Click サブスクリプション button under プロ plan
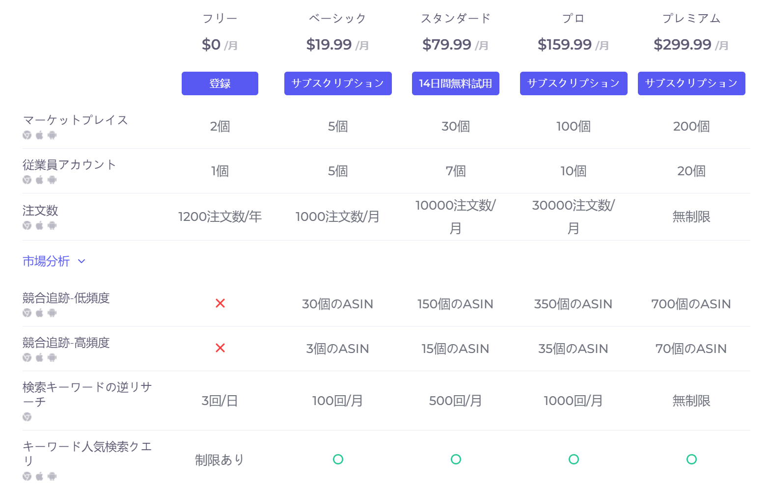Viewport: 769px width, 487px height. [574, 83]
